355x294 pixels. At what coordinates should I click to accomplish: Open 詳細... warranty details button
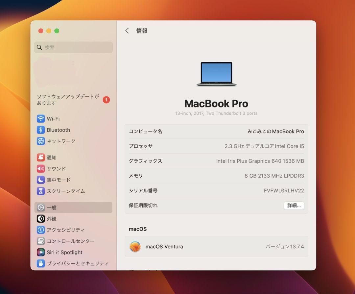point(294,206)
